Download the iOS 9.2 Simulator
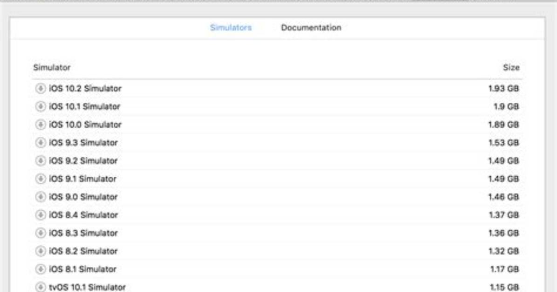The image size is (557, 292). pyautogui.click(x=41, y=161)
